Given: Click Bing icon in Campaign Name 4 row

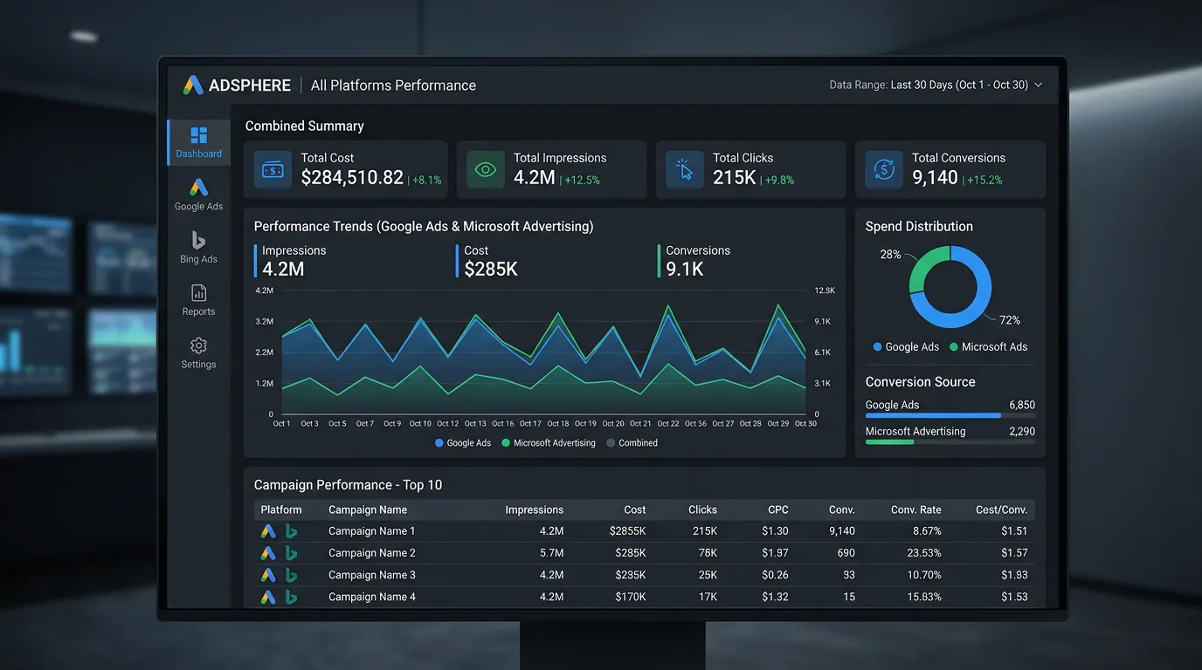Looking at the screenshot, I should point(291,598).
